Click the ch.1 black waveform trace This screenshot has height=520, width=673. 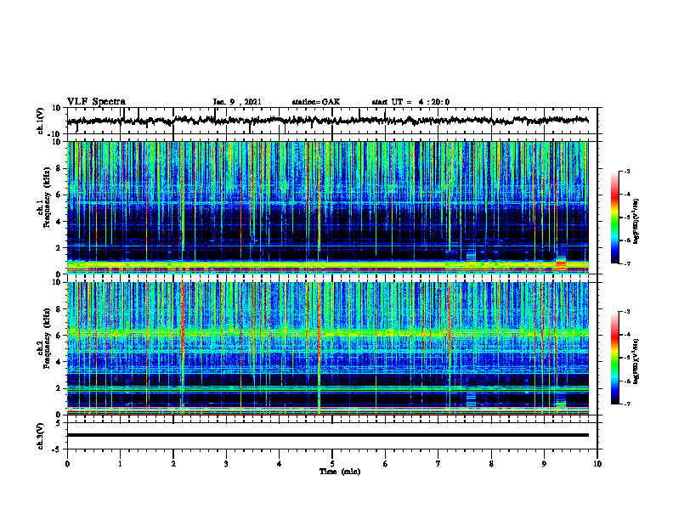[x=327, y=121]
